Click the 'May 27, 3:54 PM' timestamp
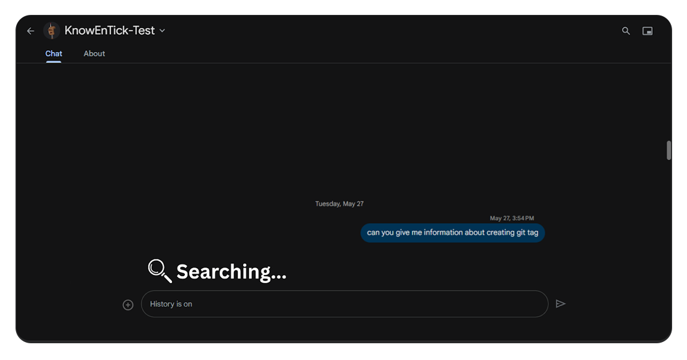687x360 pixels. [x=511, y=218]
